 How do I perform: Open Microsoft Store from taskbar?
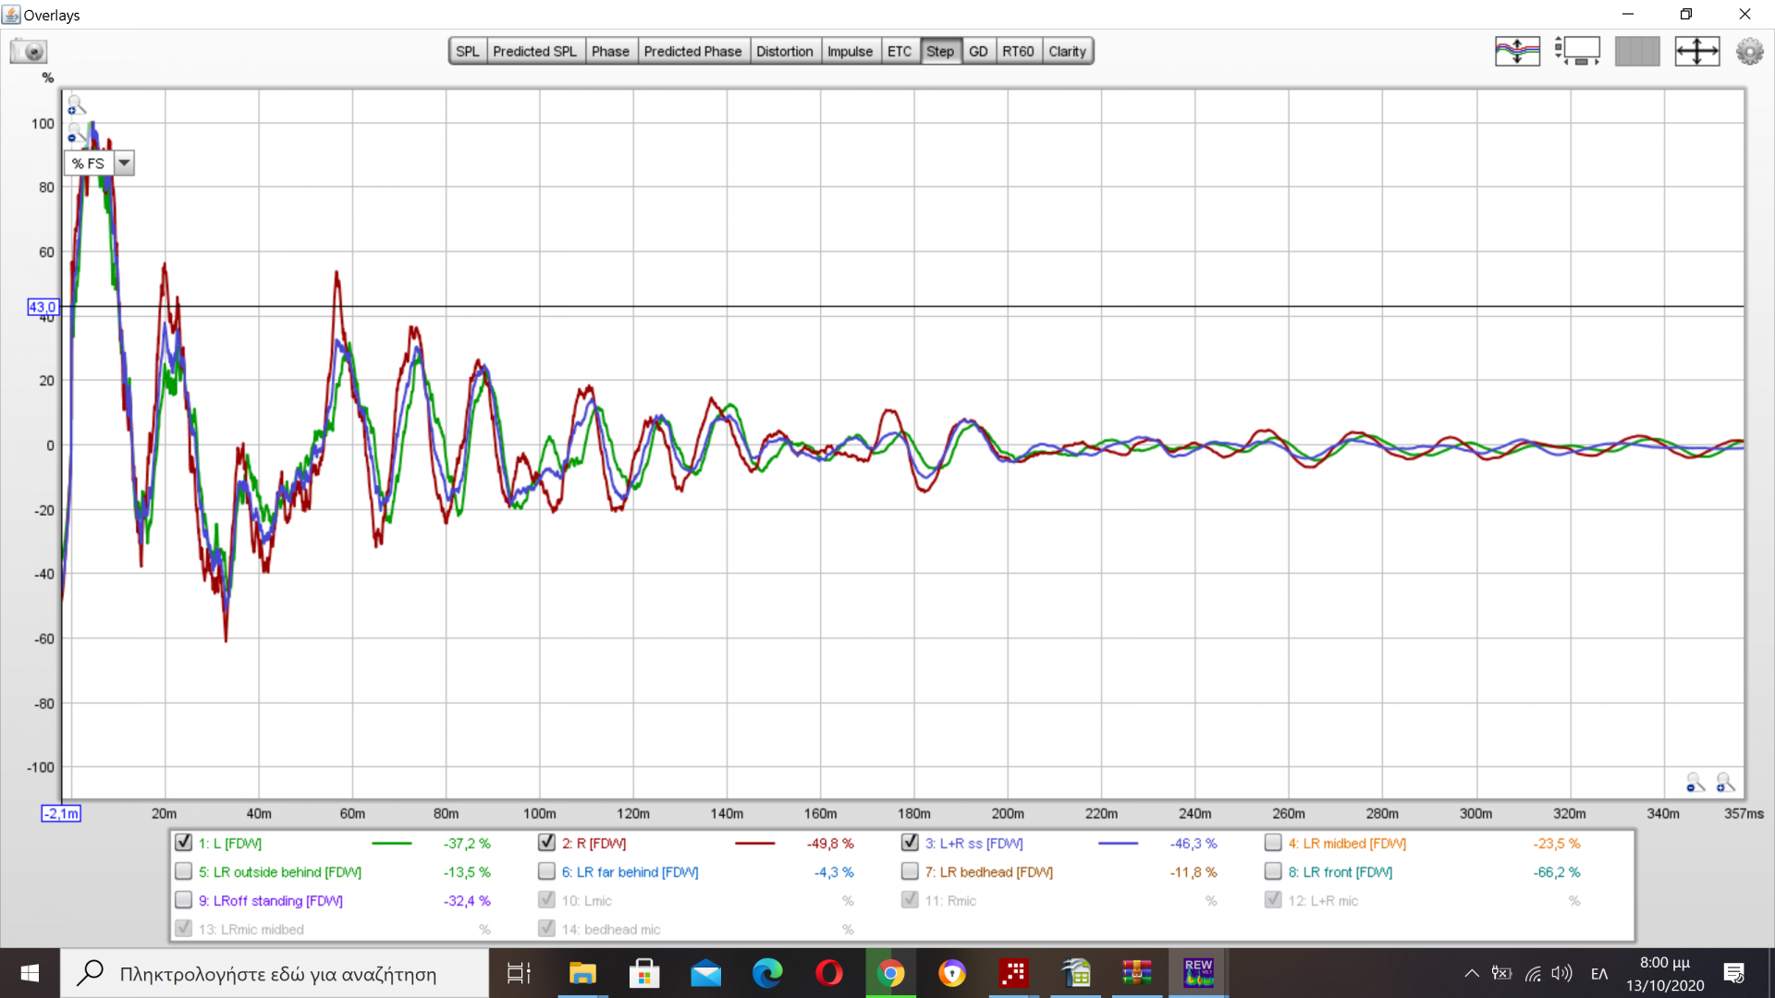click(x=644, y=973)
